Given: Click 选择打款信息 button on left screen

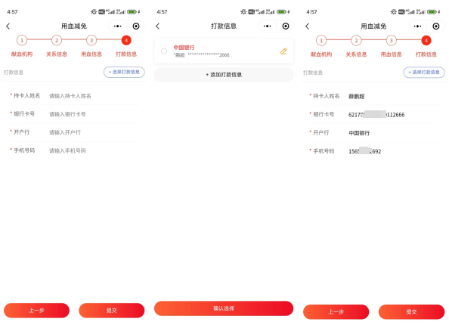Looking at the screenshot, I should click(x=124, y=72).
